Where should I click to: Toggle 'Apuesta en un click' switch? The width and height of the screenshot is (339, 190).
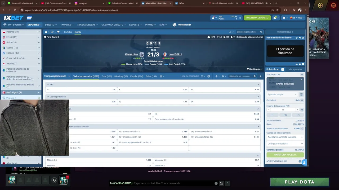point(300,161)
